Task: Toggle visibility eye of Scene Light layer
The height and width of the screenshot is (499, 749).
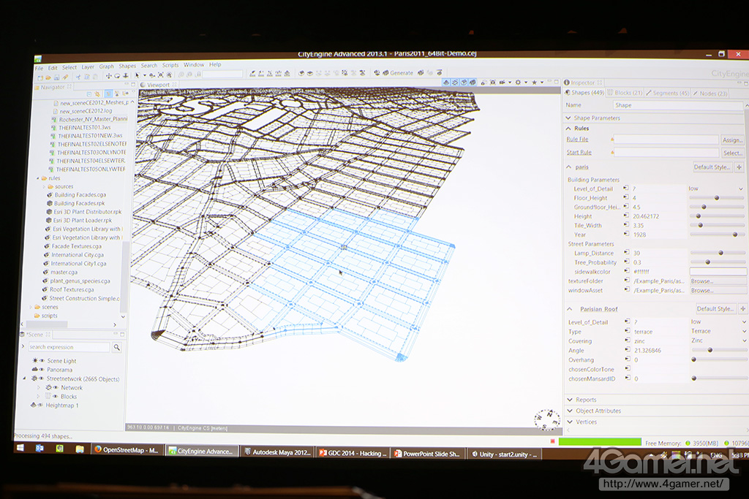Action: pos(42,361)
